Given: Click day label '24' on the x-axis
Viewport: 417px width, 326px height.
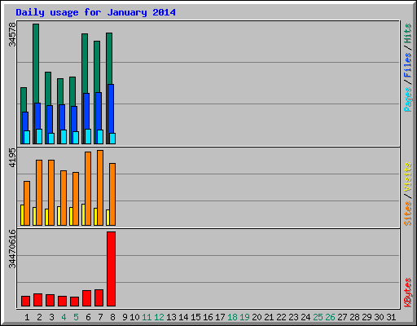Looking at the screenshot, I should click(x=305, y=317).
